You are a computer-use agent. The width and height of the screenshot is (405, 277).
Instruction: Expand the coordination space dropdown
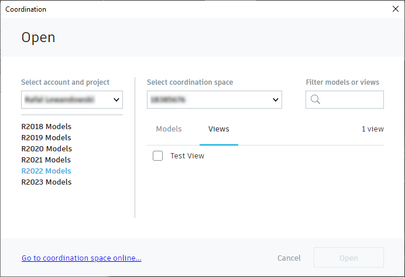click(x=214, y=99)
